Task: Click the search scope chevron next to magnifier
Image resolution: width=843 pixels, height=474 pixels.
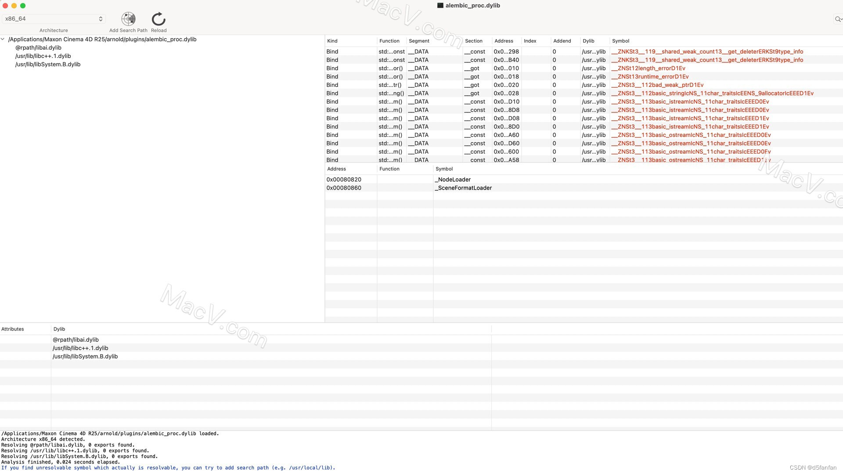Action: [842, 19]
